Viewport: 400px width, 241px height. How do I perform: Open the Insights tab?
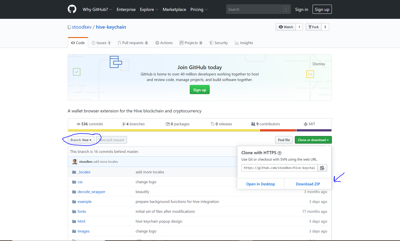244,43
